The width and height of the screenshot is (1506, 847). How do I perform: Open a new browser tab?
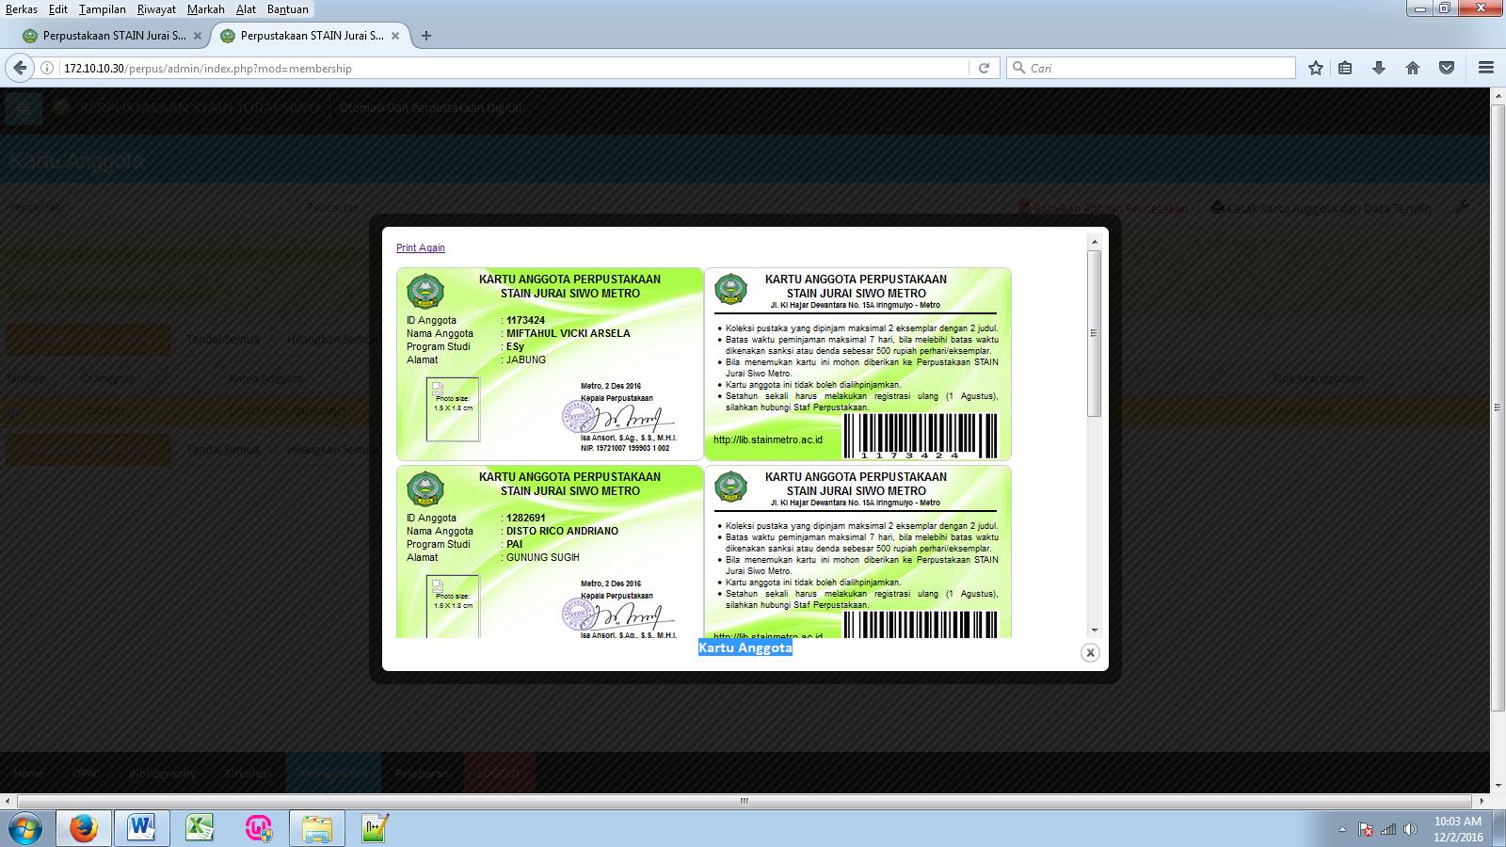point(426,36)
